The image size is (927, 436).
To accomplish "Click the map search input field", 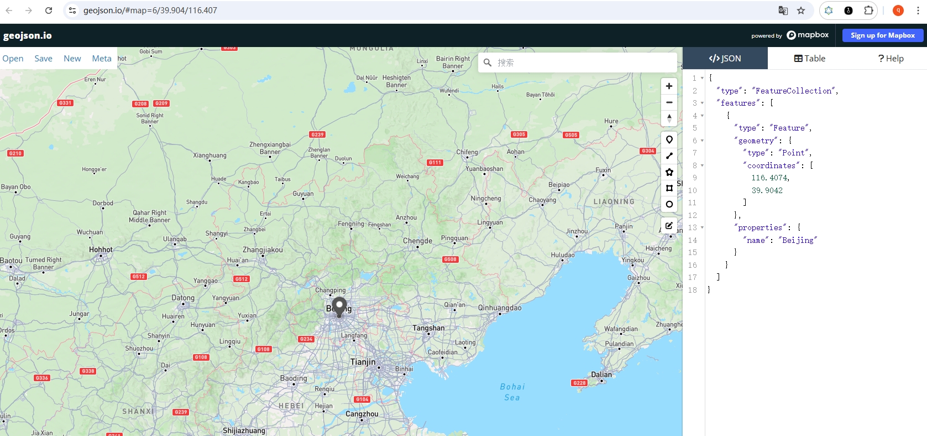I will click(583, 63).
